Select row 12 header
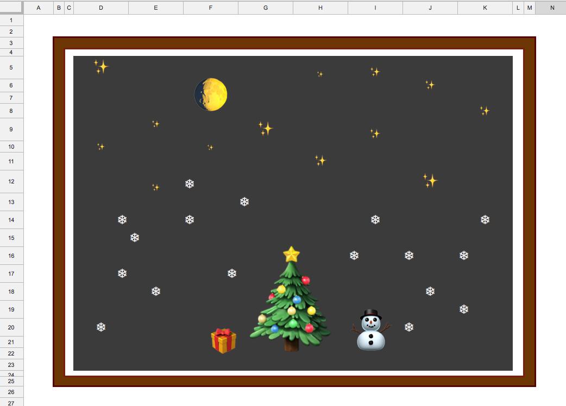Image resolution: width=566 pixels, height=406 pixels. (x=11, y=181)
